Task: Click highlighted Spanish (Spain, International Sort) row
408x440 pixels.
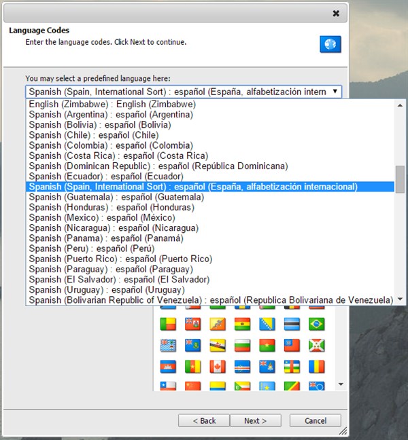Action: [210, 187]
